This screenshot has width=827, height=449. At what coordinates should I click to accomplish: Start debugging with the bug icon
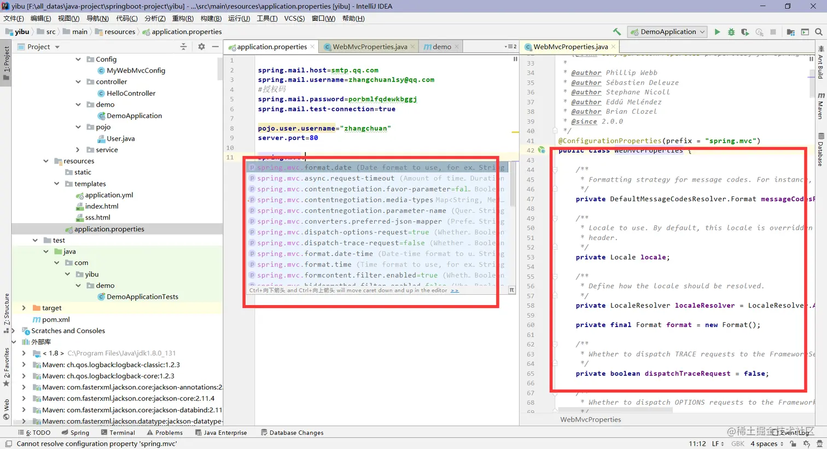[x=731, y=32]
